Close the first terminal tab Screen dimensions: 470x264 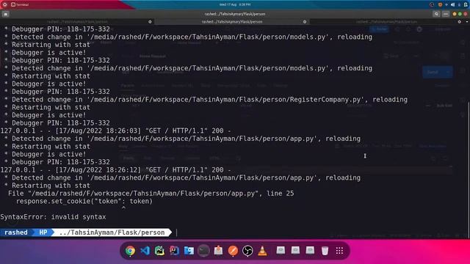[150, 22]
